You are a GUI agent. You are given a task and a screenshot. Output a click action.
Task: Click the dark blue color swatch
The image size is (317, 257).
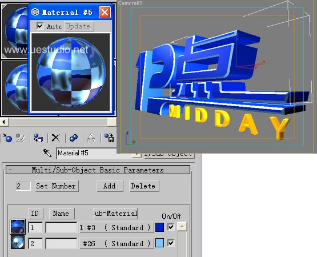tap(159, 227)
